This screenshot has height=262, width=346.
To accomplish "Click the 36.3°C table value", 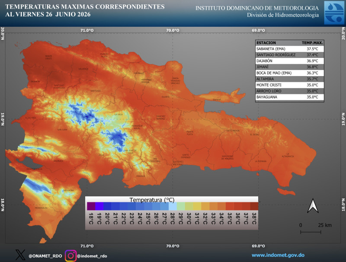I will pos(312,73).
